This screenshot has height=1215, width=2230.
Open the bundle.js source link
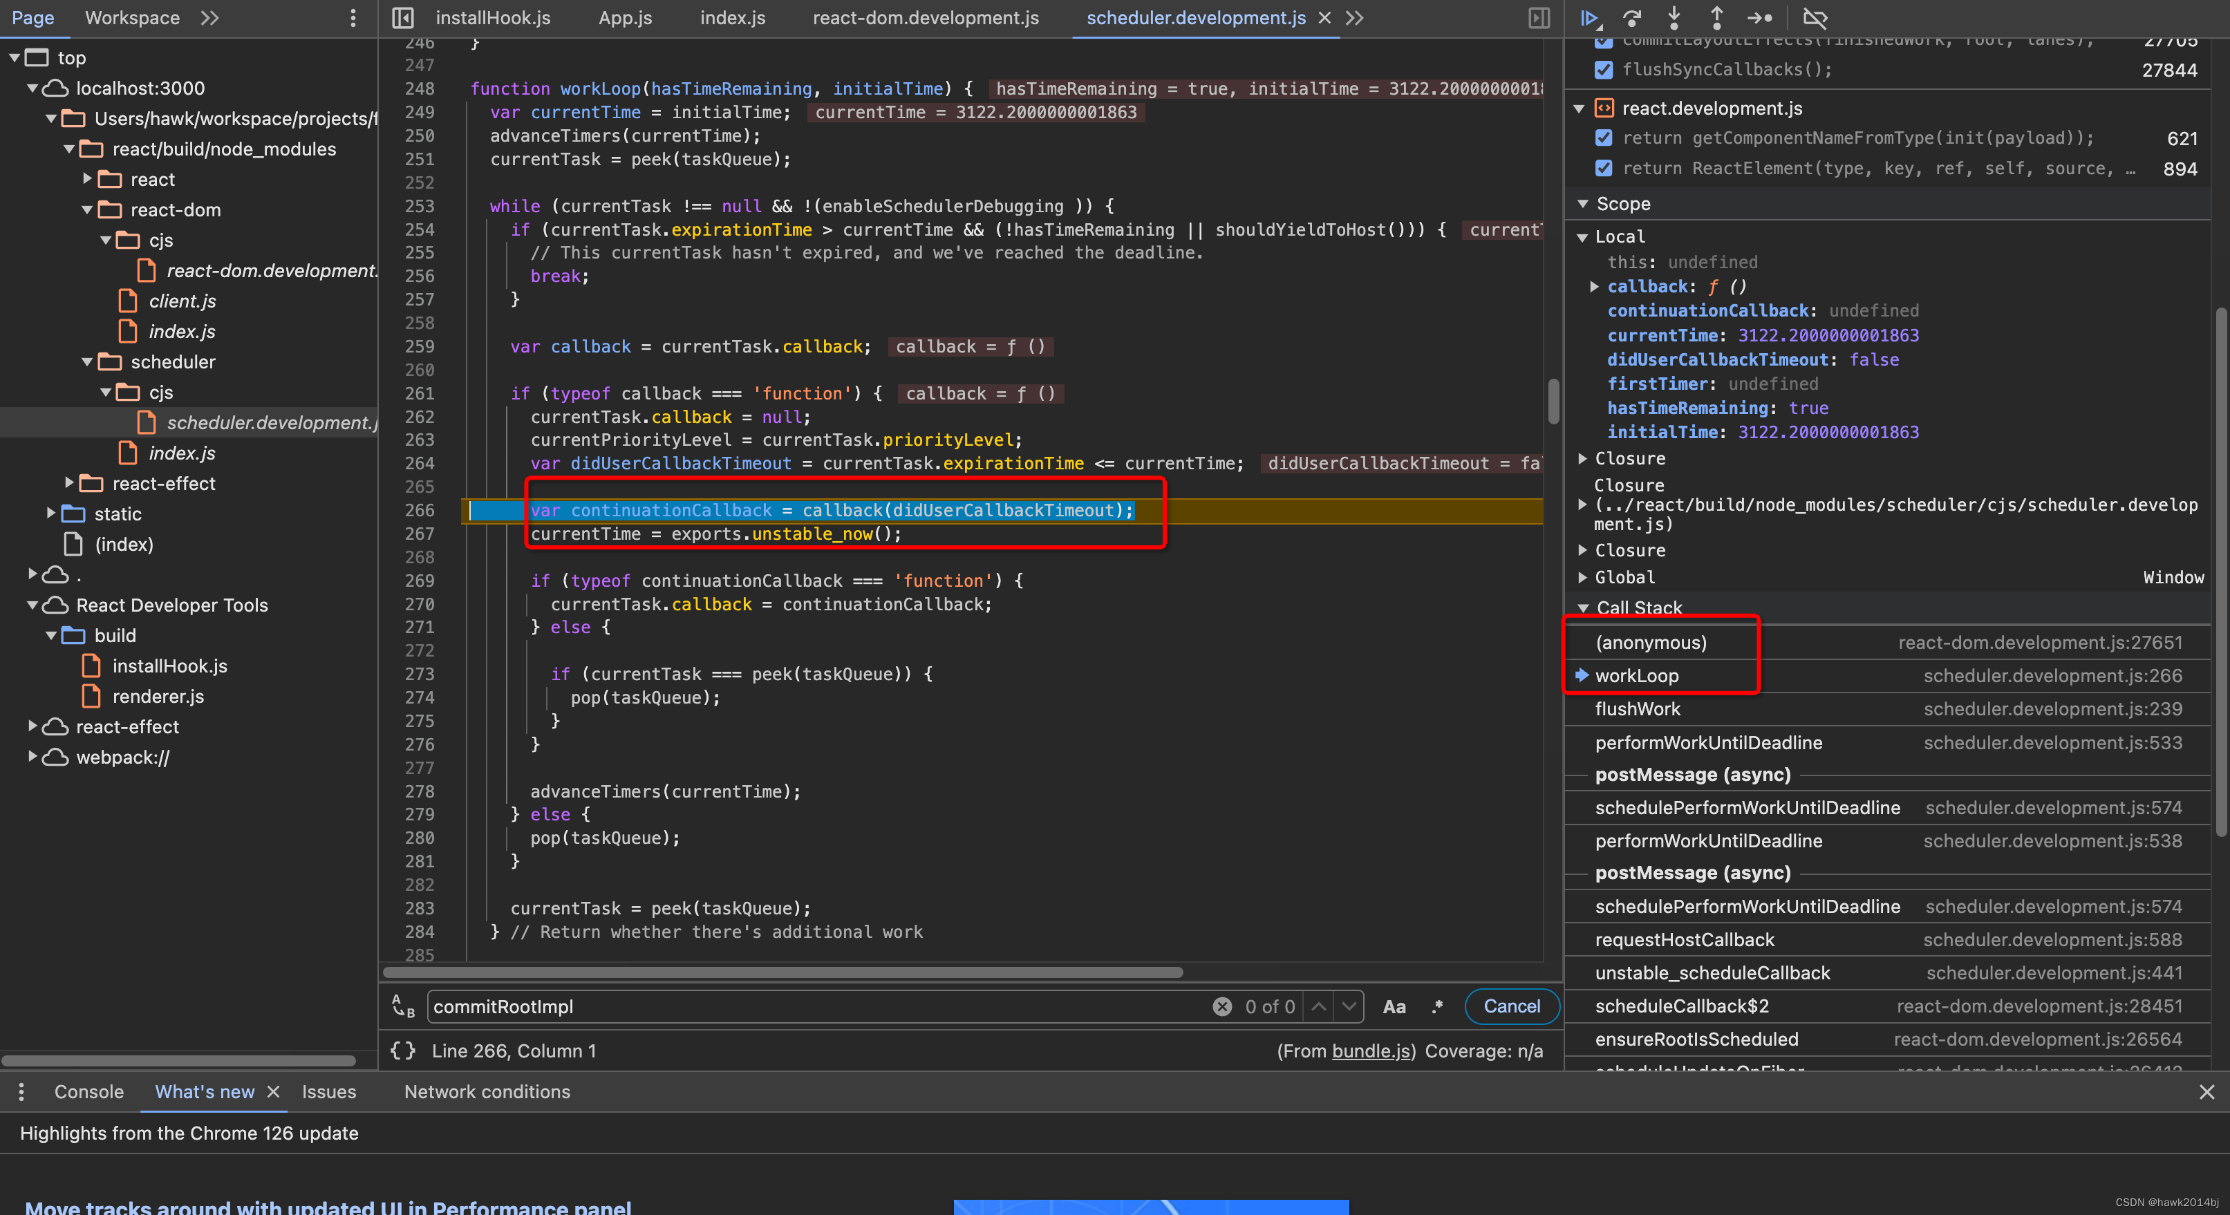1371,1051
